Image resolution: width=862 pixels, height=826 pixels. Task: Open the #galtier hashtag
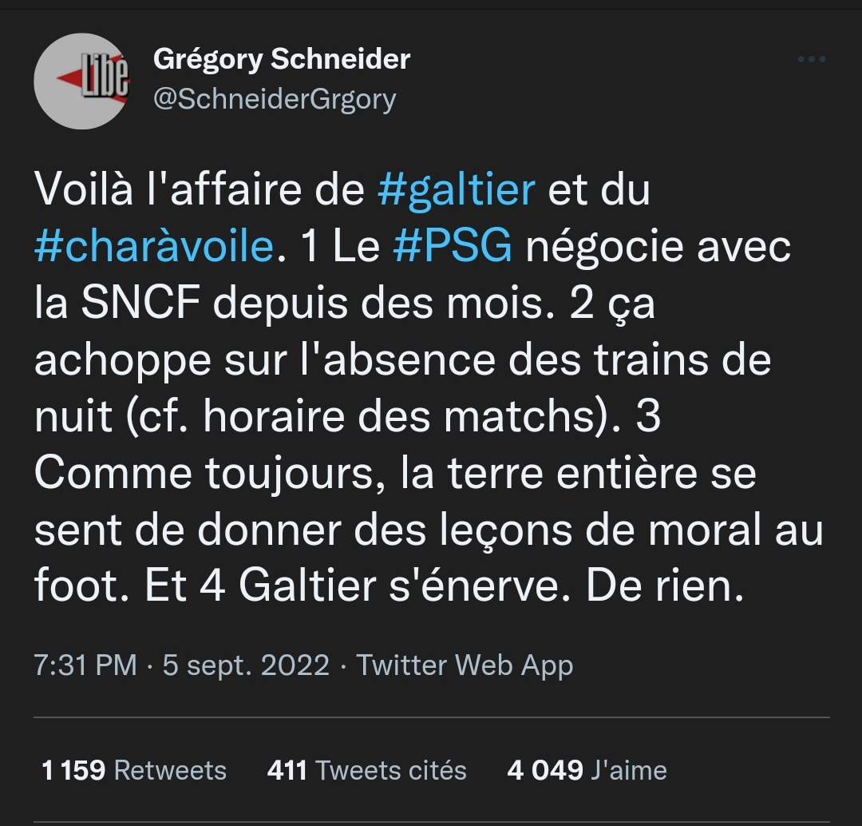tap(456, 190)
